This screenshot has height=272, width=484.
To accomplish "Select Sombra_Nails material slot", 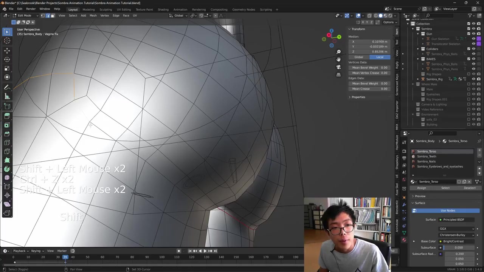I will [x=426, y=161].
